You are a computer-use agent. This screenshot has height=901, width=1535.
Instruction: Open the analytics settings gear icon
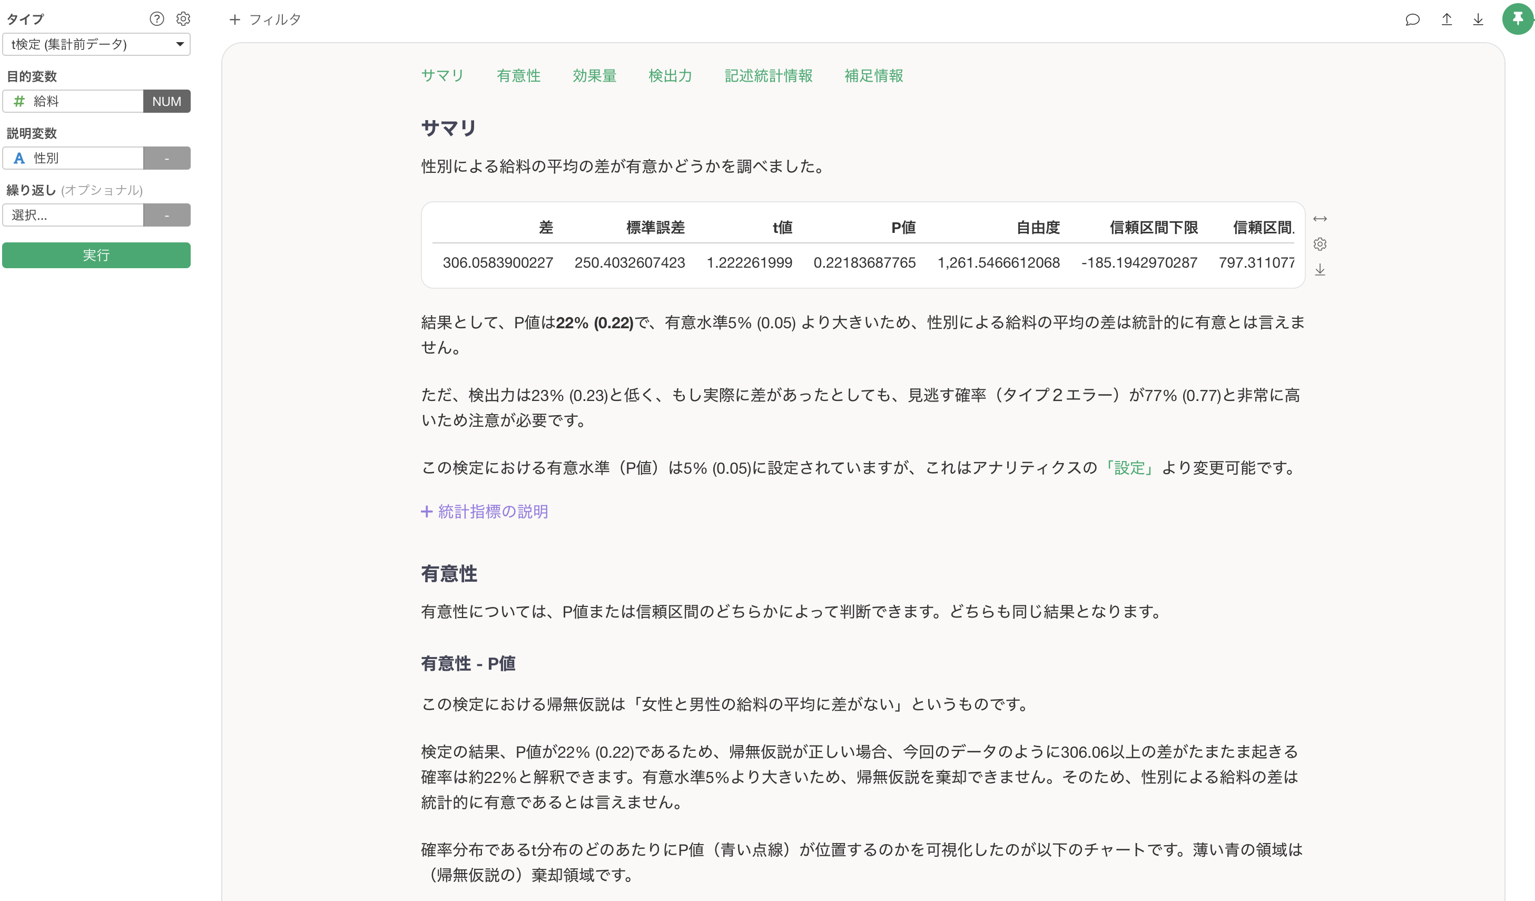183,19
